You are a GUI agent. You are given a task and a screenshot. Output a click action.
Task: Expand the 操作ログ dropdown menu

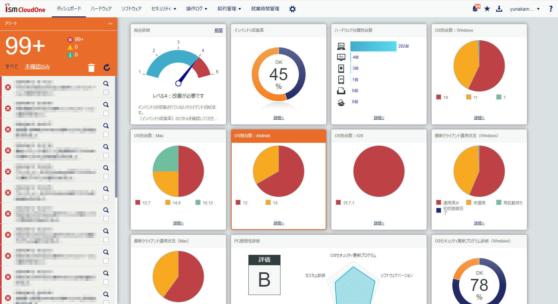(197, 9)
